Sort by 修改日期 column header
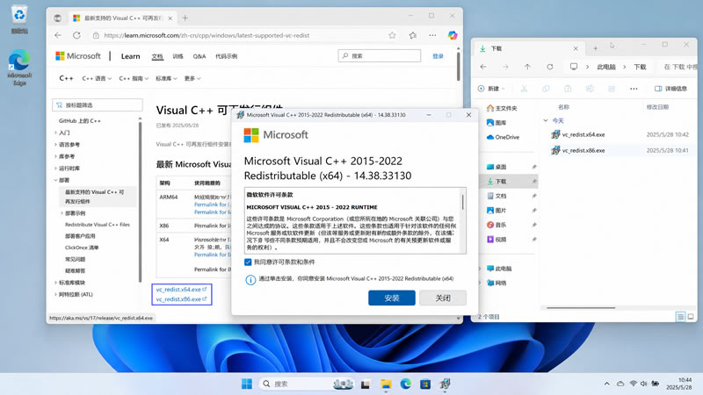Viewport: 703px width, 395px height. coord(657,107)
